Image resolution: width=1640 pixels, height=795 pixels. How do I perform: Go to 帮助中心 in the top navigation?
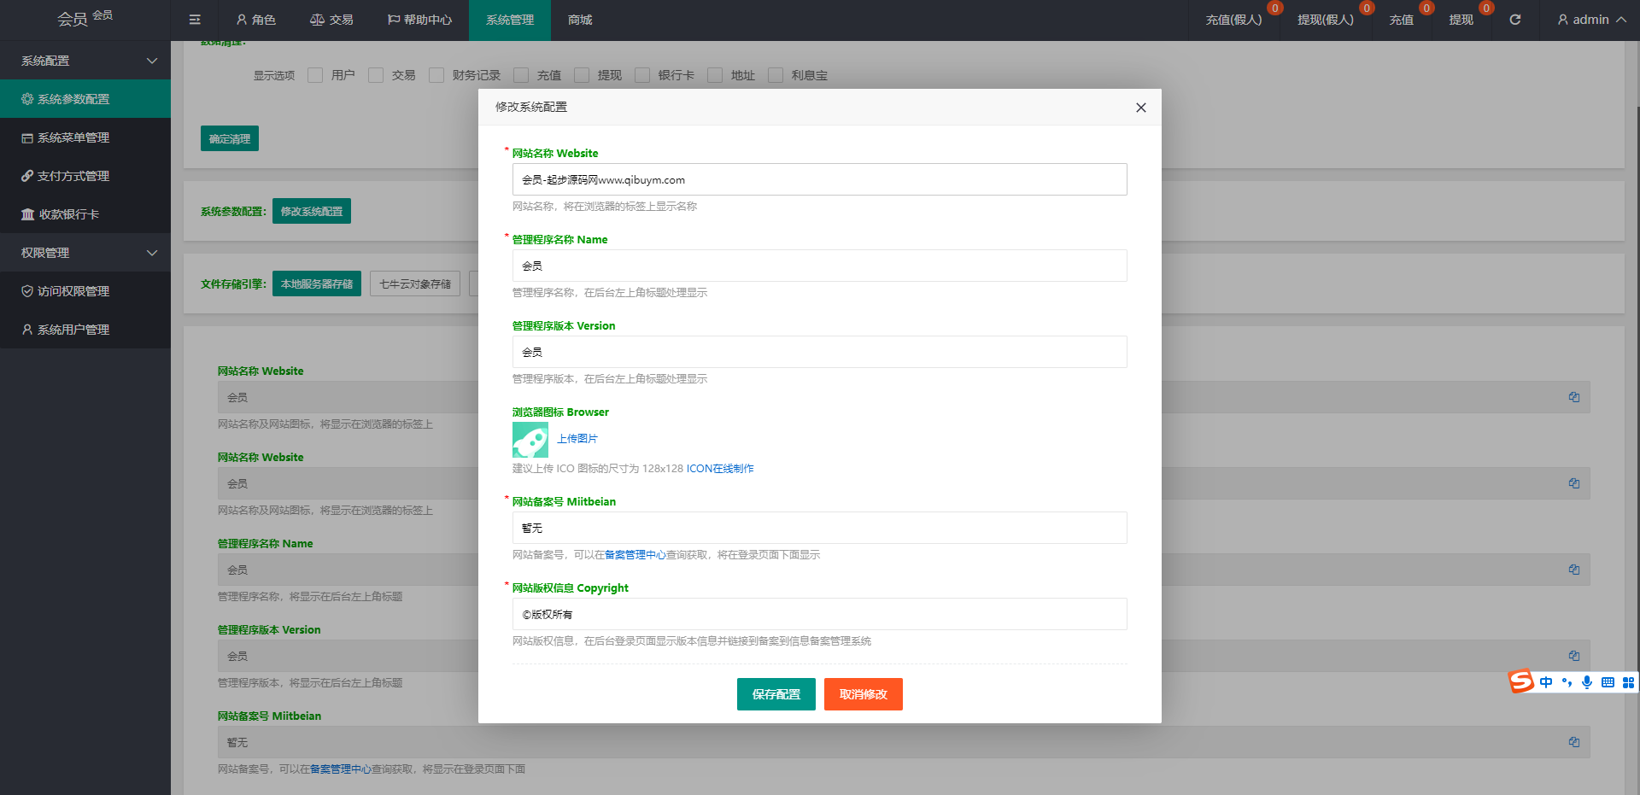(419, 20)
